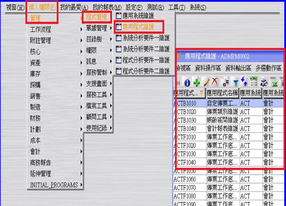This screenshot has width=286, height=206.
Task: Click the red X delete icon
Action: (x=214, y=82)
